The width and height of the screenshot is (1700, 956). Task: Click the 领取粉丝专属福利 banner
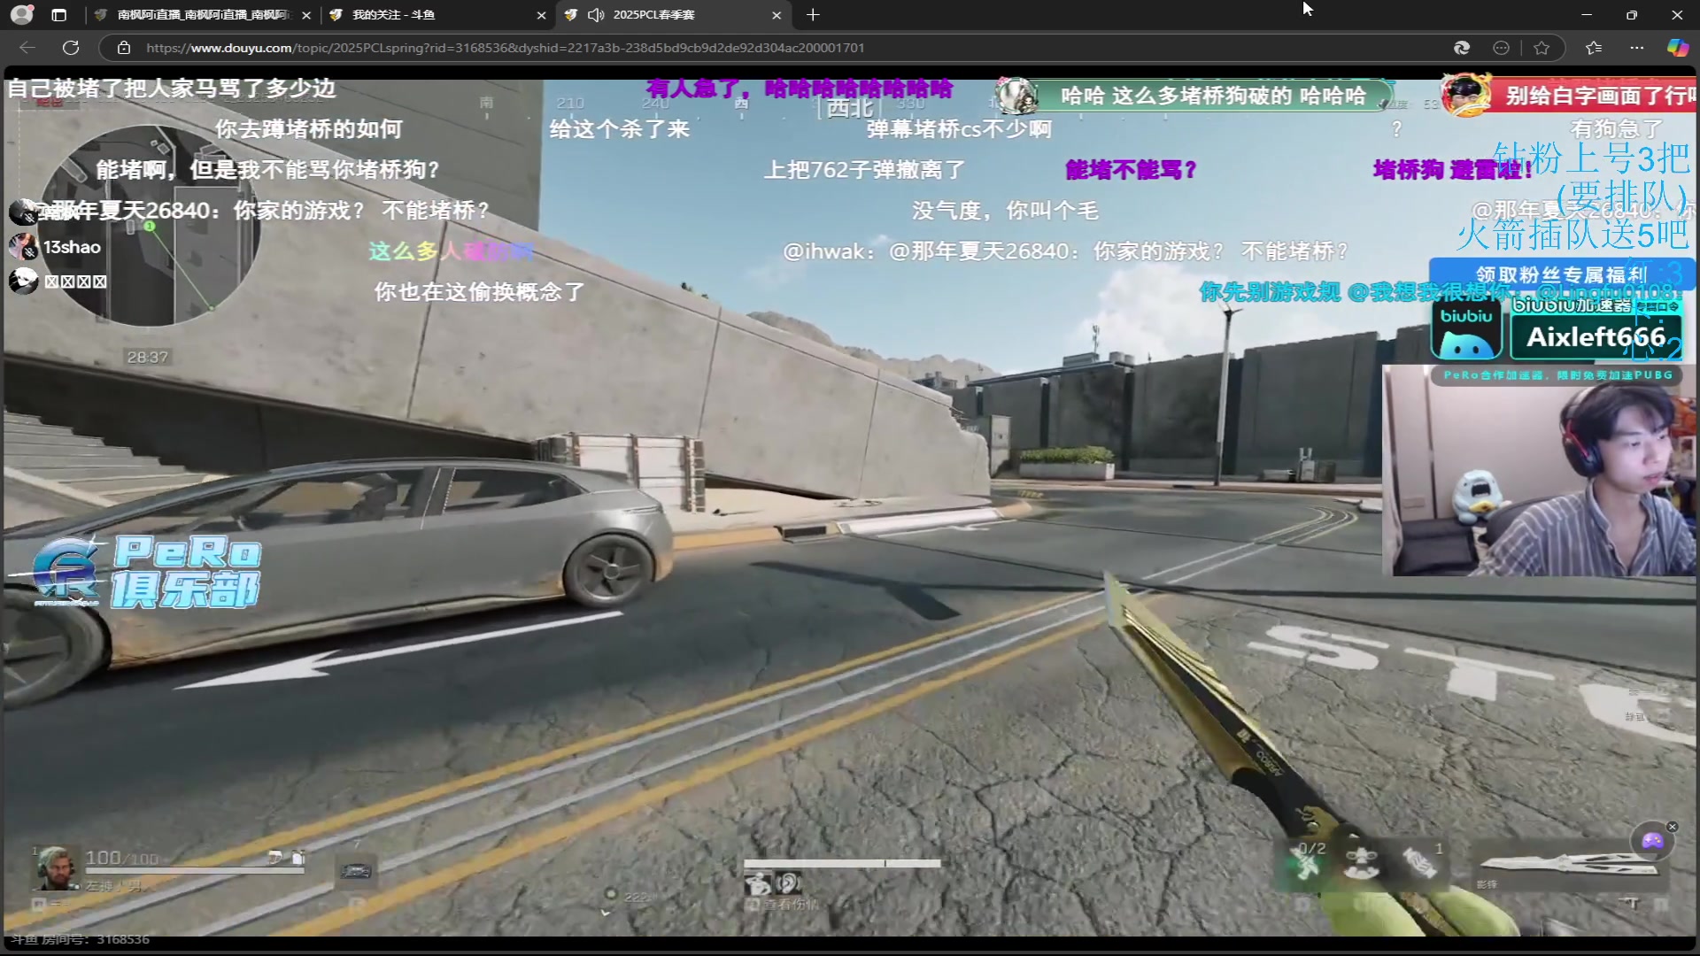(1561, 274)
